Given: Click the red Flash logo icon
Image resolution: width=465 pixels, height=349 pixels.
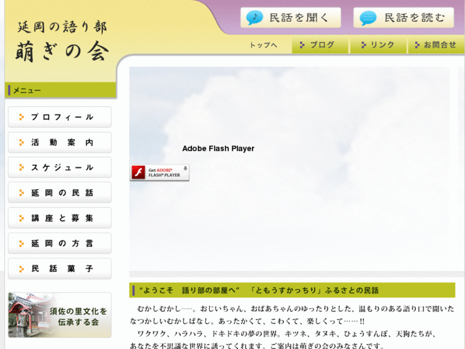Looking at the screenshot, I should click(x=138, y=172).
